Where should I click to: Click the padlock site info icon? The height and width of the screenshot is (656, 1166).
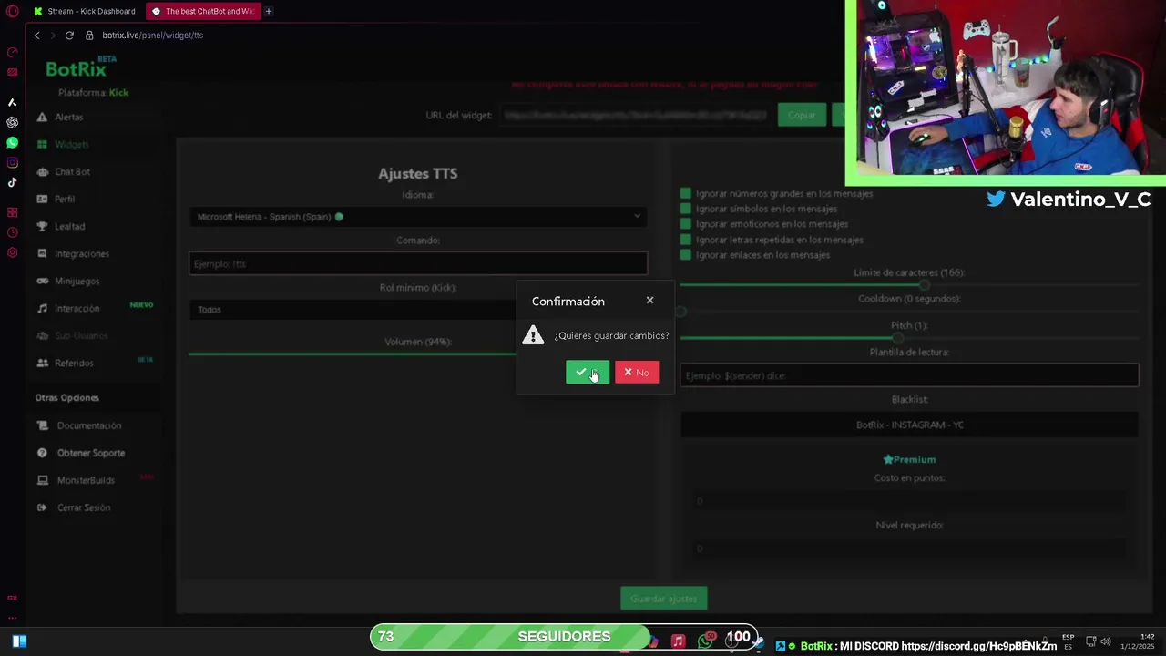click(x=89, y=36)
